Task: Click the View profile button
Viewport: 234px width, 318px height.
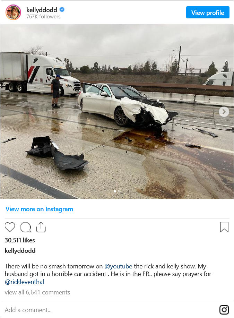Action: coord(208,12)
